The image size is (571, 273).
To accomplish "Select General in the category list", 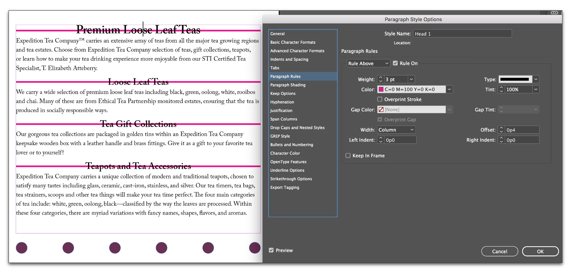I will coord(303,34).
